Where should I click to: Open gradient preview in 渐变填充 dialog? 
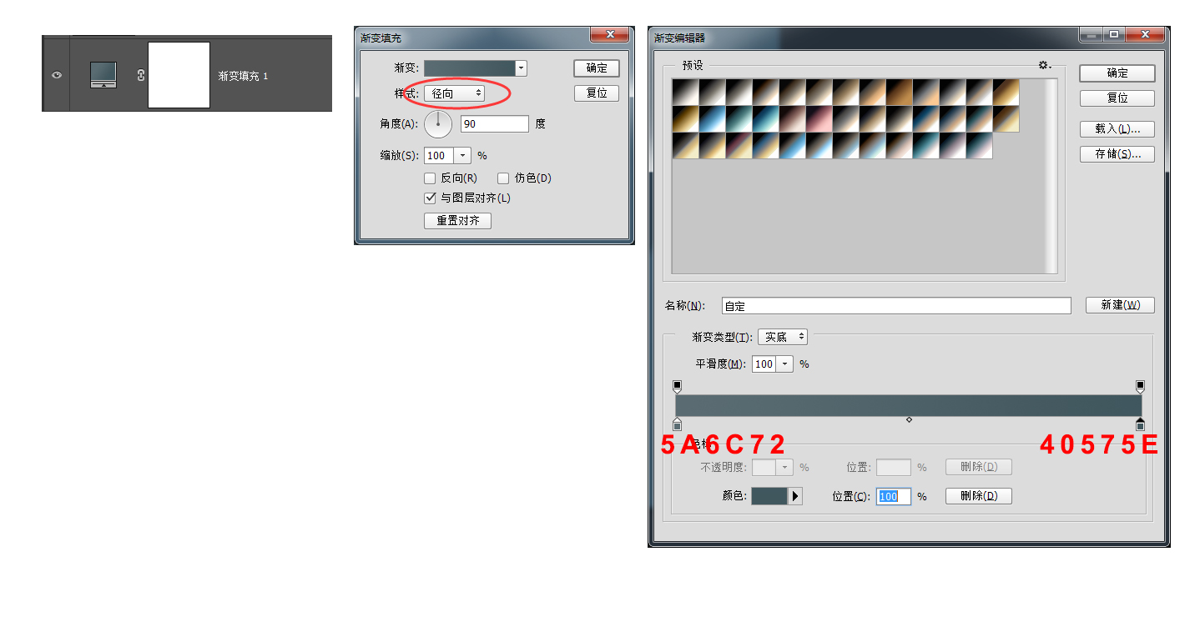[470, 68]
